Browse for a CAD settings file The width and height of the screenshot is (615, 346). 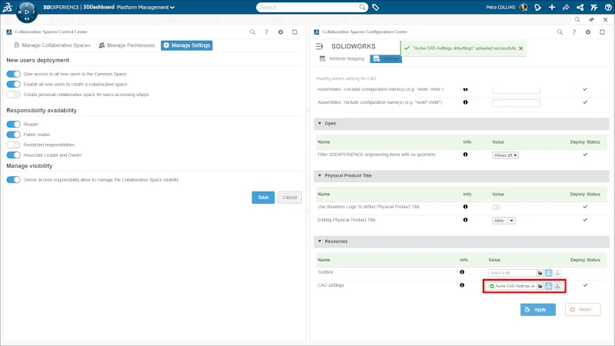540,286
